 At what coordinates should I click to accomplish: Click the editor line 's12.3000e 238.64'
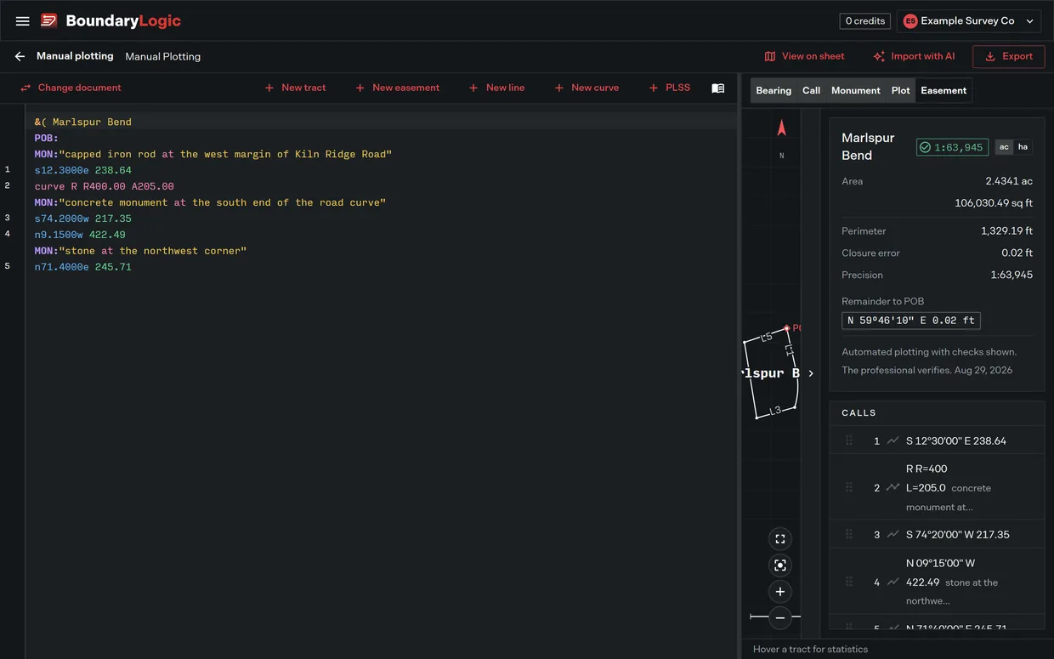coord(83,170)
